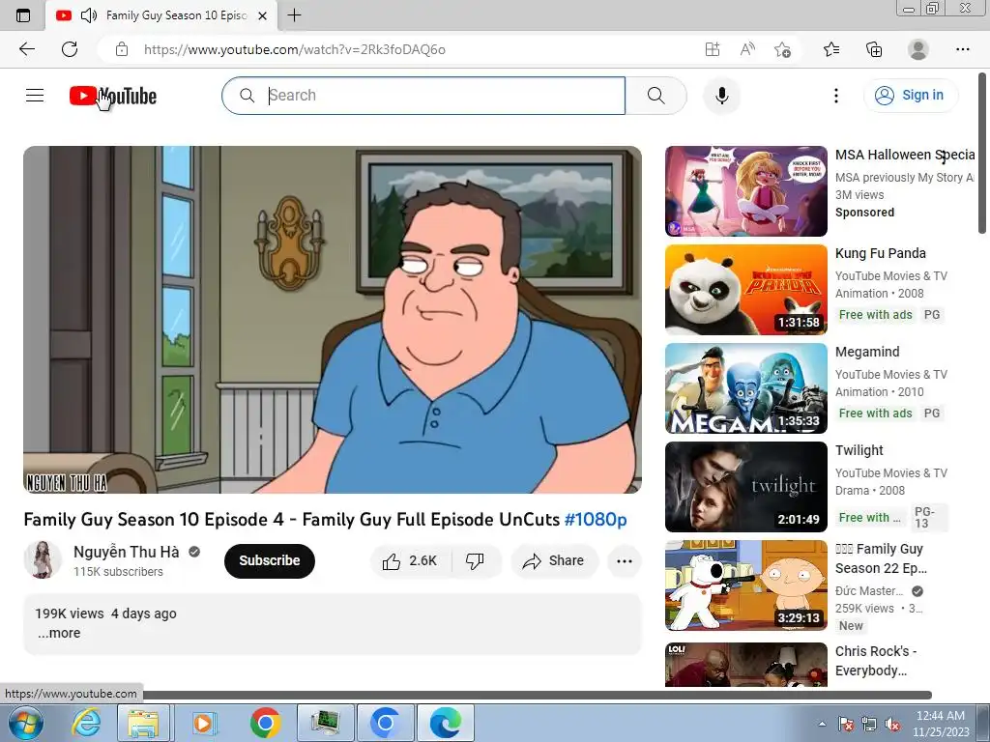Open Nguyễn Thu Hà channel name link
Screen dimensions: 990x742
[x=127, y=552]
